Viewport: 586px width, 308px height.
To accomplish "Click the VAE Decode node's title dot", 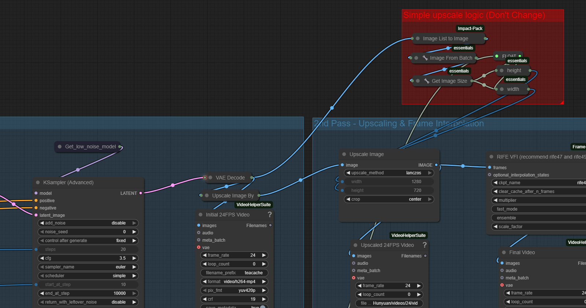I will click(210, 178).
